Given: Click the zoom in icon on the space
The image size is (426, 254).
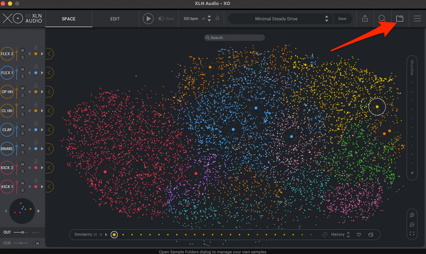Looking at the screenshot, I should coord(412,215).
